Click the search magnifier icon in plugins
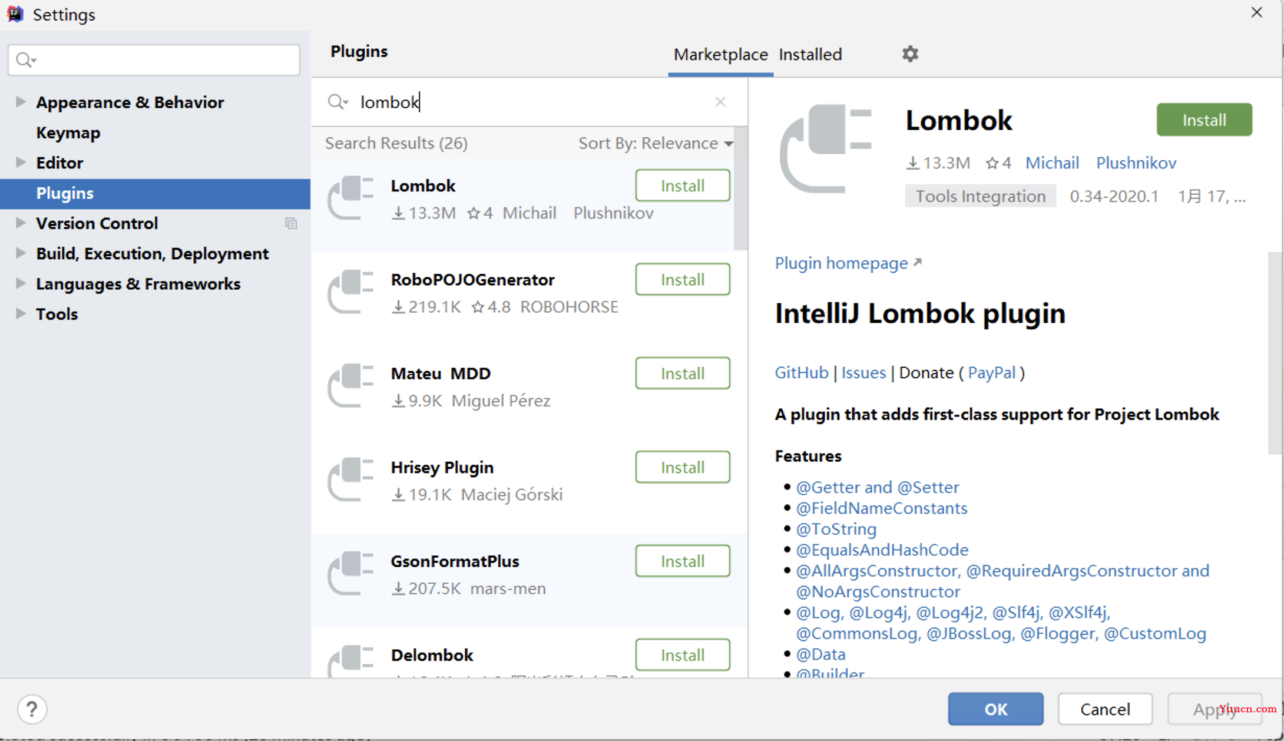This screenshot has width=1284, height=741. coord(337,102)
